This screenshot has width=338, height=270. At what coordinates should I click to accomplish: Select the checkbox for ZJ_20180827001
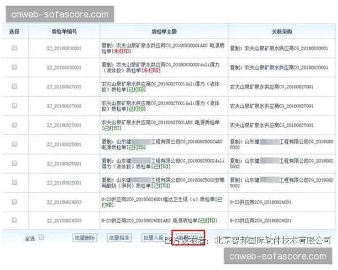[15, 125]
